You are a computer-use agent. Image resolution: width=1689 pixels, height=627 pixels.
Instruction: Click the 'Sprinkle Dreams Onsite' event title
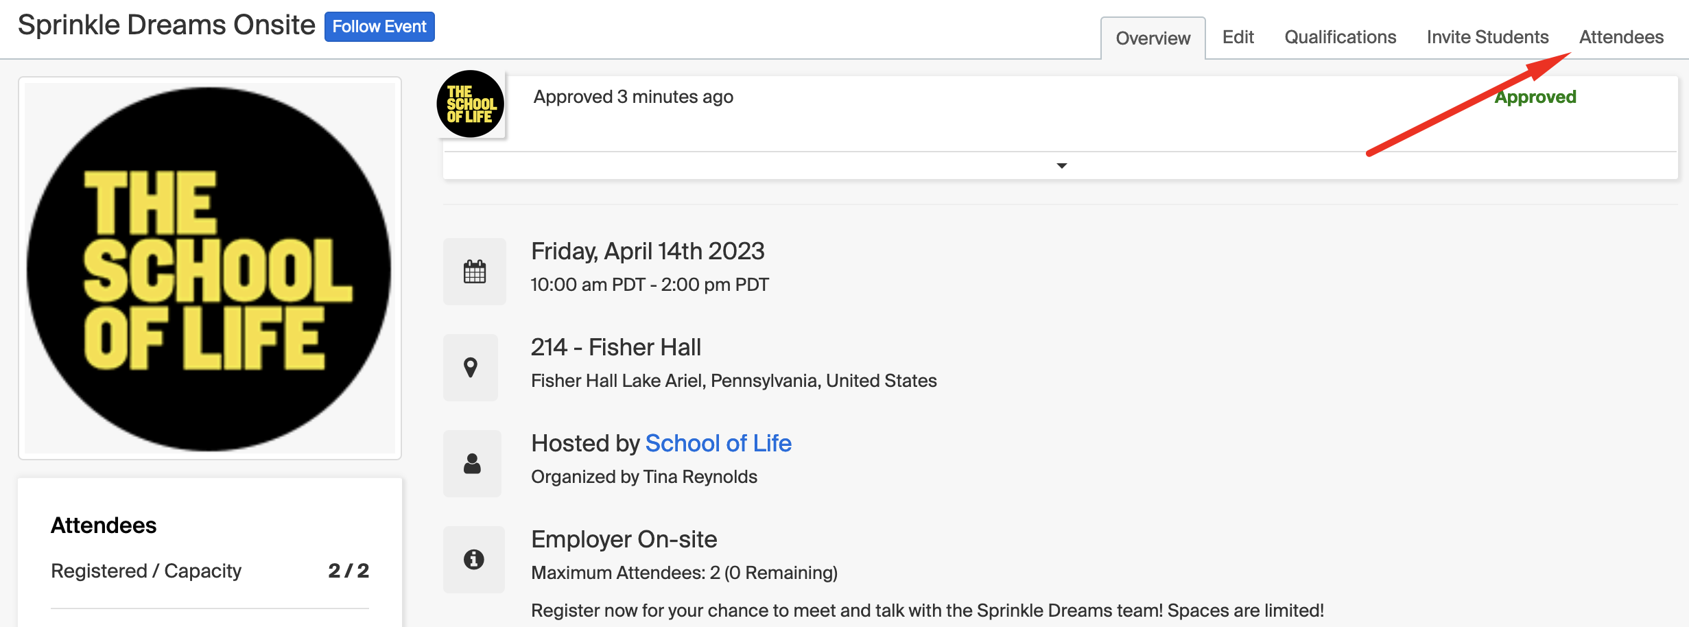pyautogui.click(x=167, y=25)
